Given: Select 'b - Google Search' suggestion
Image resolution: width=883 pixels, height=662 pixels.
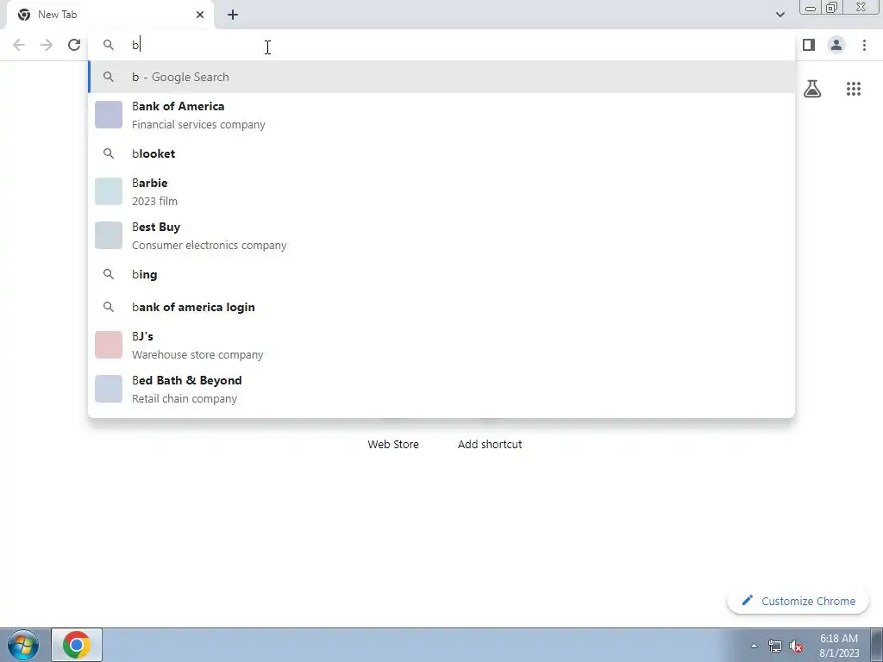Looking at the screenshot, I should [441, 77].
